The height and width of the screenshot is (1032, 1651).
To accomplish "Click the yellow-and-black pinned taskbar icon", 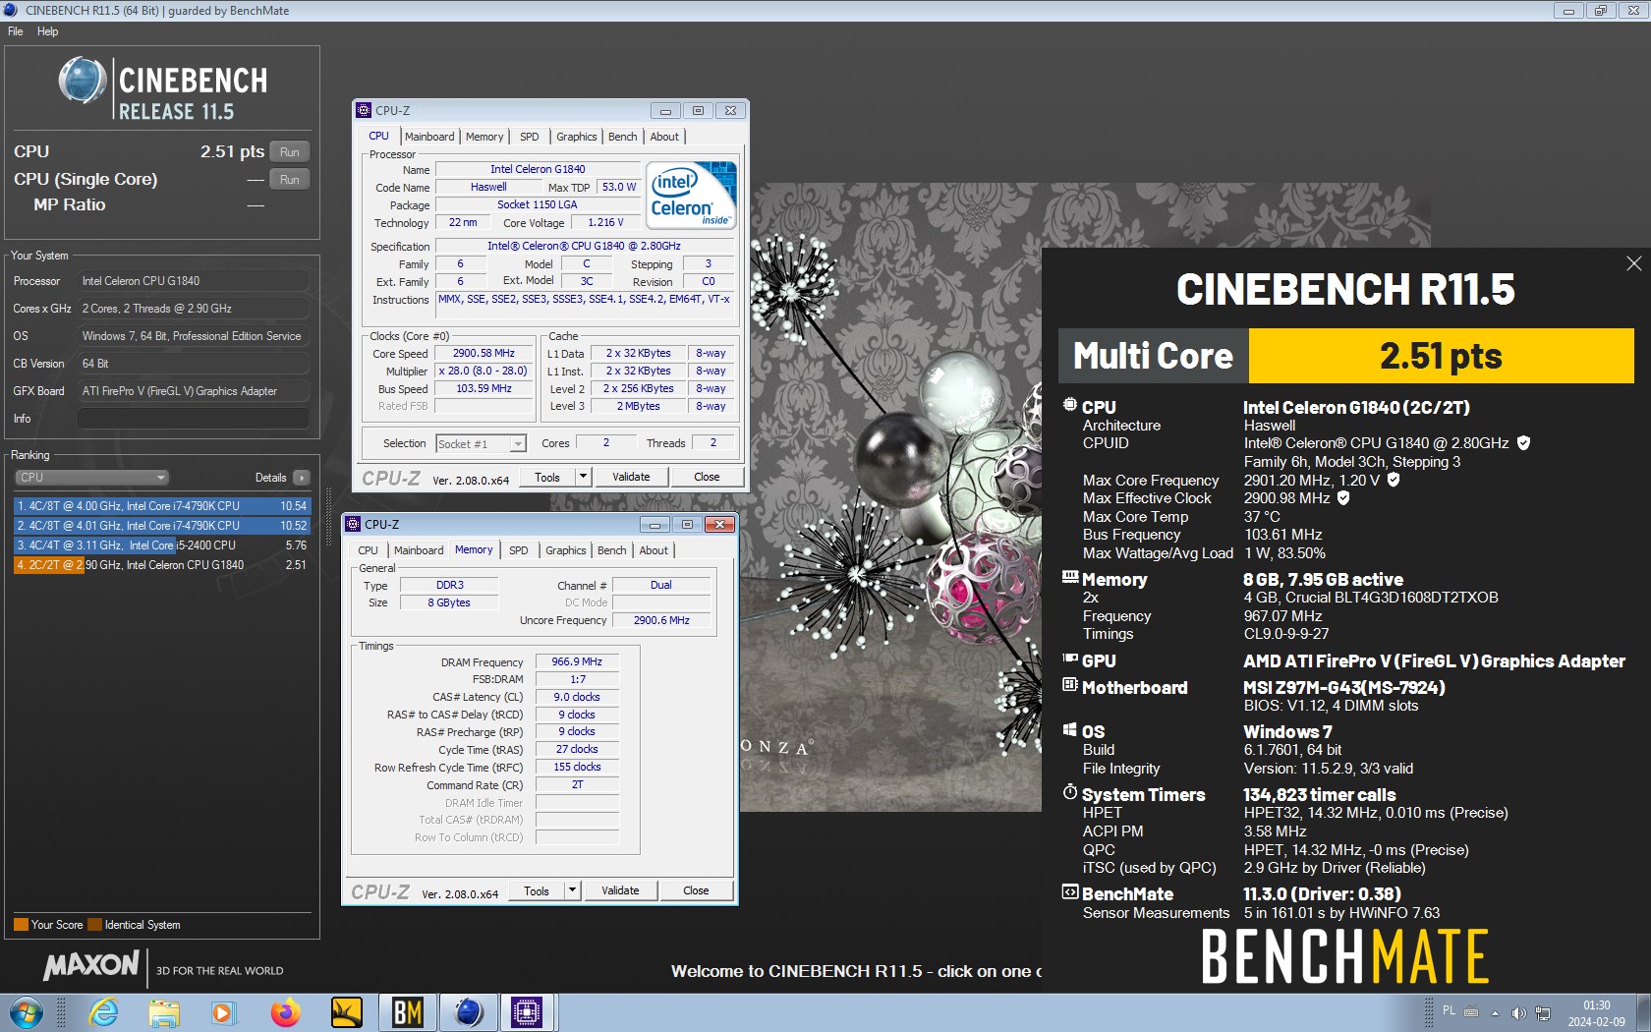I will [347, 1012].
